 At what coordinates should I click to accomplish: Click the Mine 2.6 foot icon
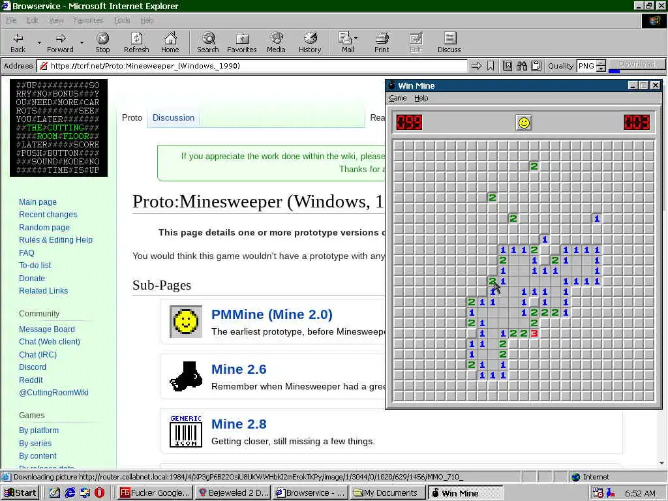coord(186,376)
